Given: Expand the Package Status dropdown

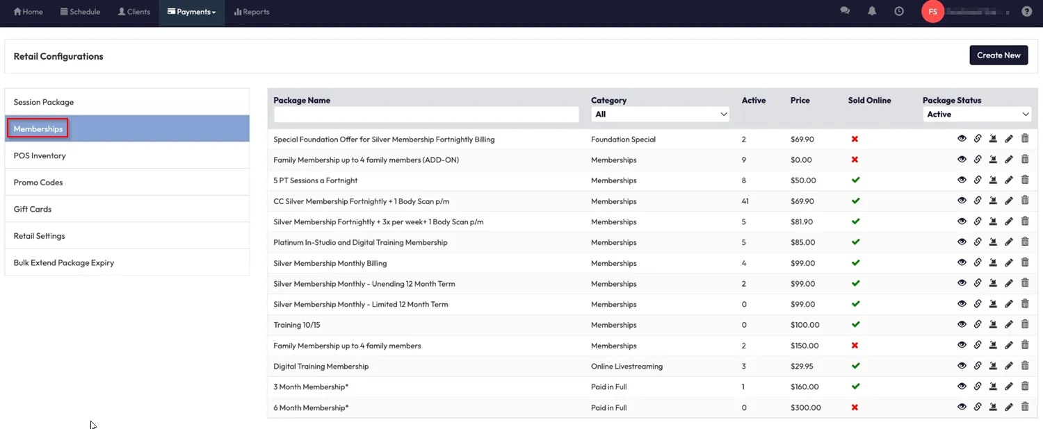Looking at the screenshot, I should 977,115.
